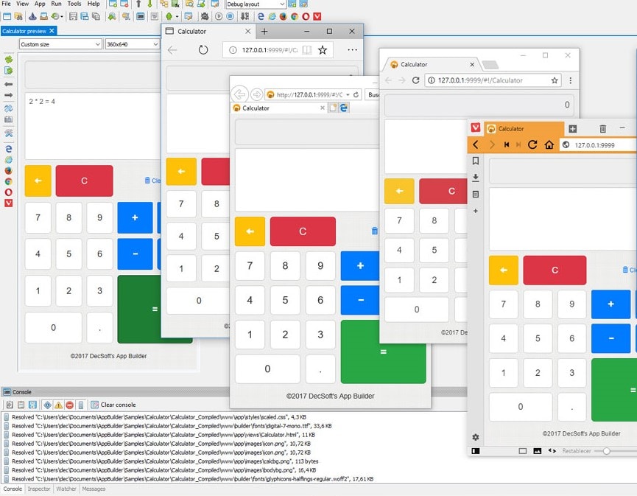
Task: Expand the address dropdown arrow in Internet Explorer
Action: tap(348, 95)
